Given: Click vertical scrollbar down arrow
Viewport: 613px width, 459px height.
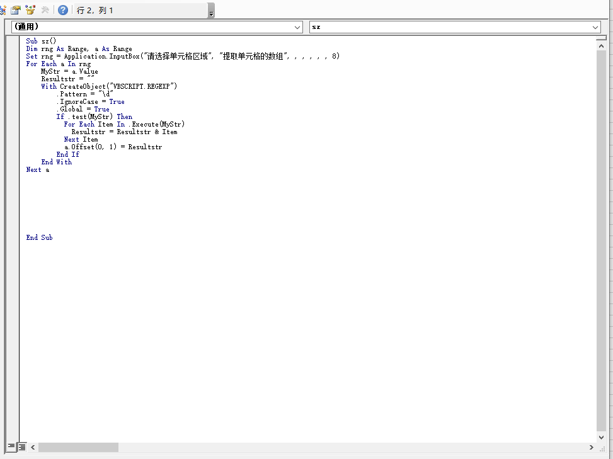Looking at the screenshot, I should 601,437.
